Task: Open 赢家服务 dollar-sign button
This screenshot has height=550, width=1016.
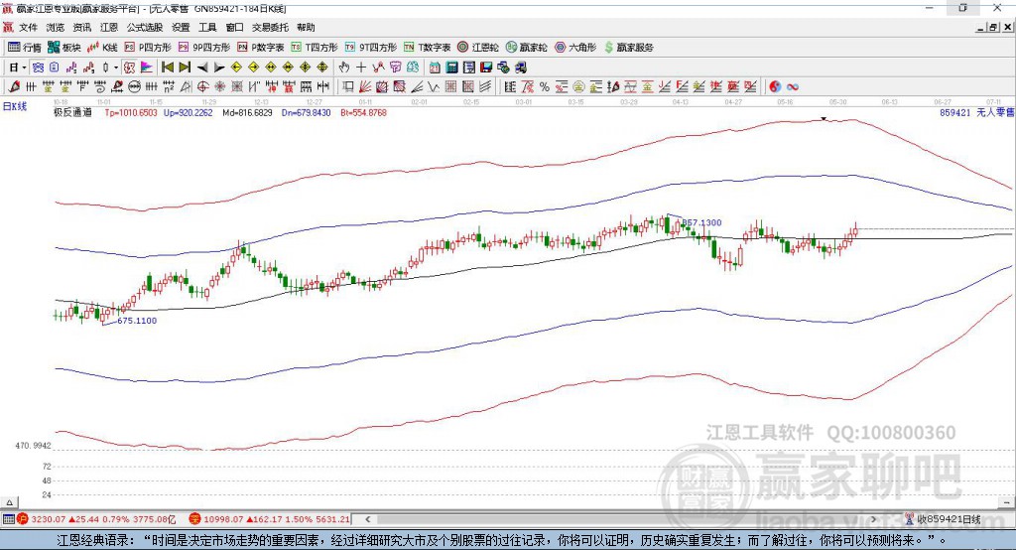Action: click(x=628, y=48)
